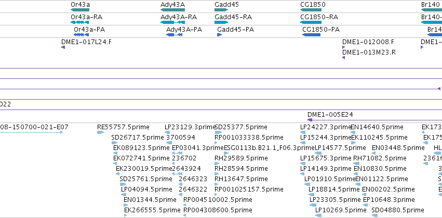Viewport: 442px width, 218px height.
Task: Select the EN03448.5prime EST
Action: click(374, 153)
